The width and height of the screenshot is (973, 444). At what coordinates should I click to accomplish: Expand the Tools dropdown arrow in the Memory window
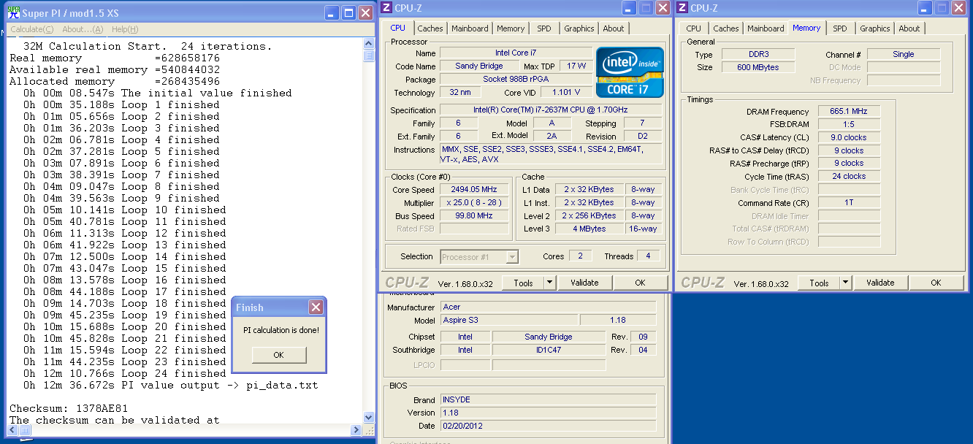click(x=846, y=283)
